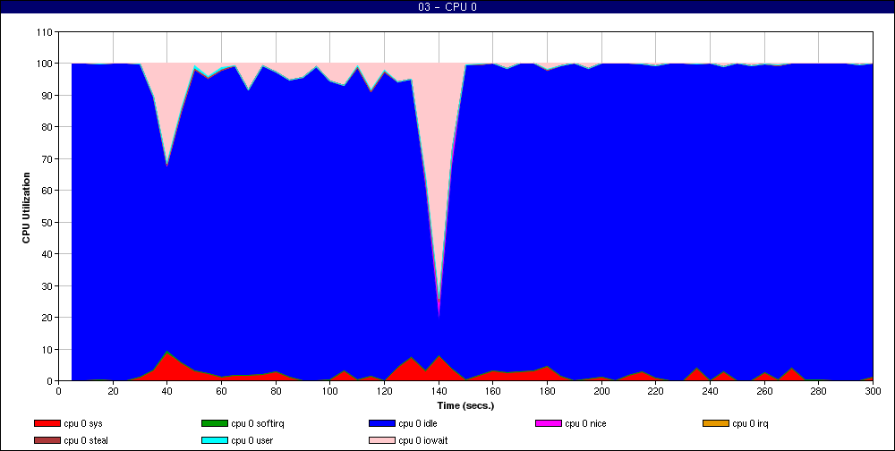The height and width of the screenshot is (451, 895).
Task: Click the magenta cpu 0 nice legend swatch
Action: 548,423
